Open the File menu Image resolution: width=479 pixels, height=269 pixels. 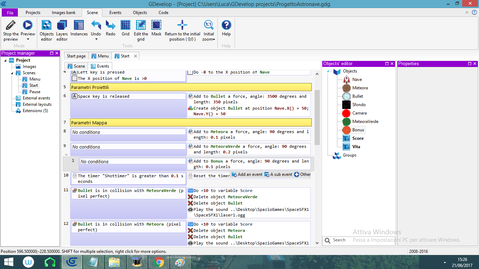click(x=10, y=13)
